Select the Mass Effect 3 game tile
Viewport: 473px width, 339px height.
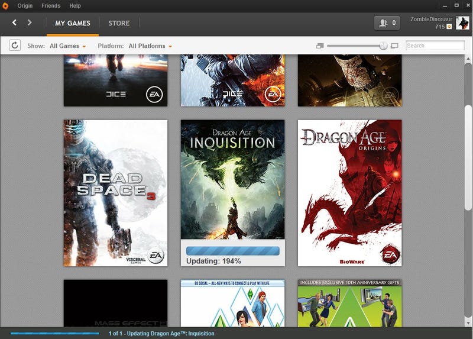pos(115,303)
